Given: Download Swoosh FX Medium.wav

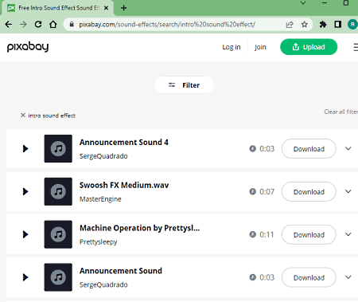Looking at the screenshot, I should click(x=309, y=192).
